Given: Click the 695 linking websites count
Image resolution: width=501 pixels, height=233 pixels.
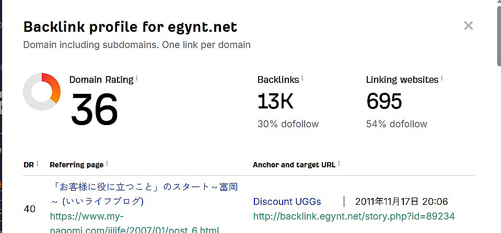Looking at the screenshot, I should (x=384, y=102).
